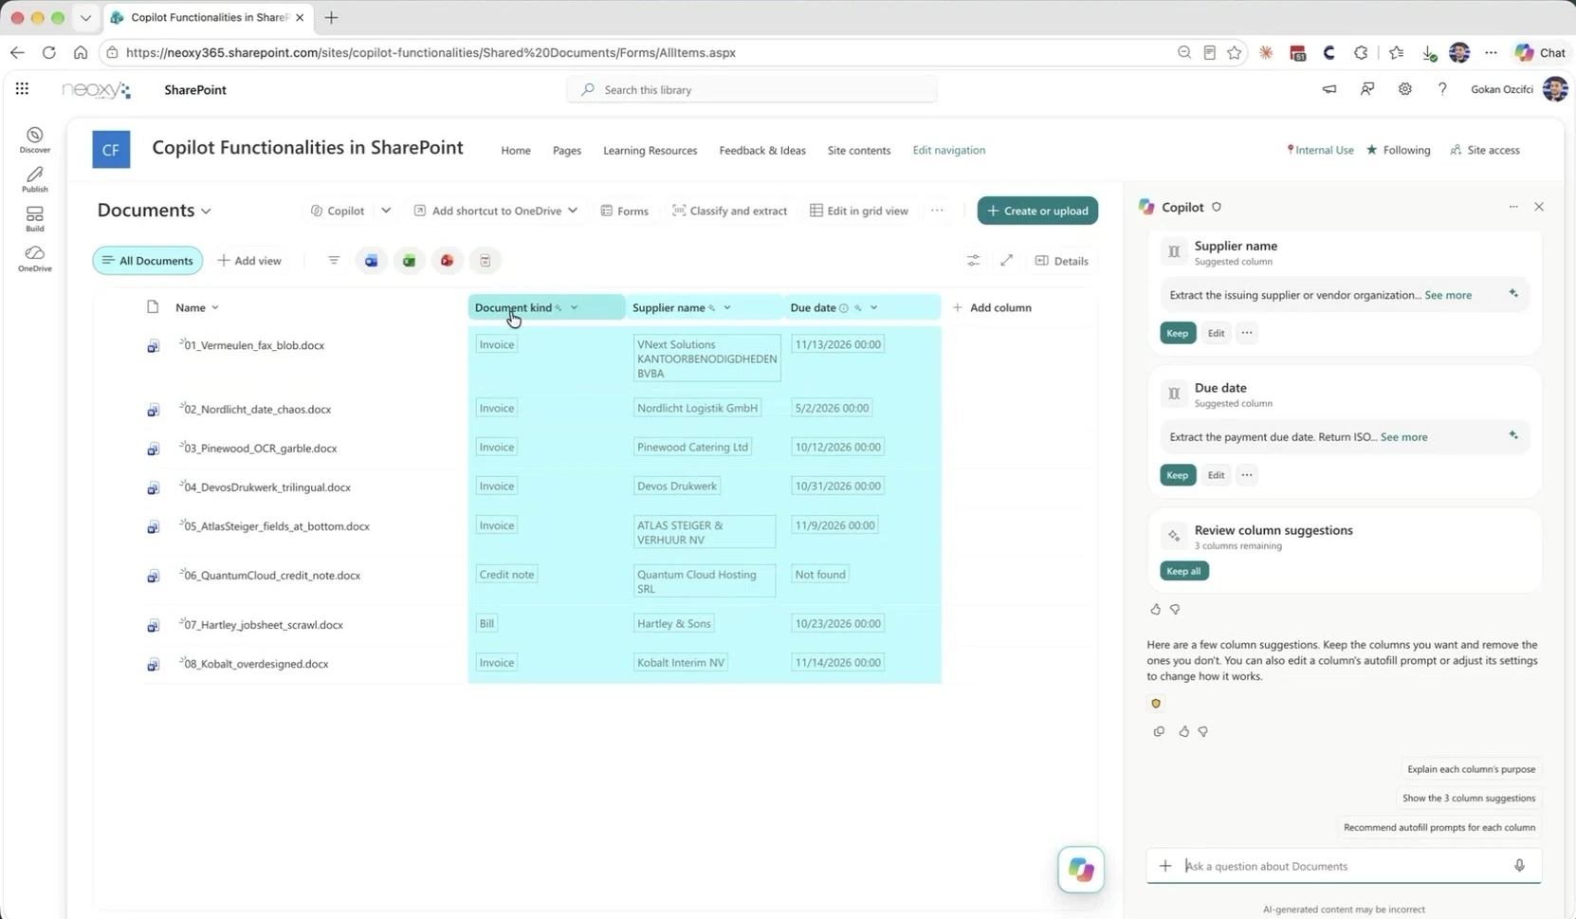Expand Add shortcut to OneDrive dropdown
This screenshot has width=1576, height=919.
click(573, 211)
